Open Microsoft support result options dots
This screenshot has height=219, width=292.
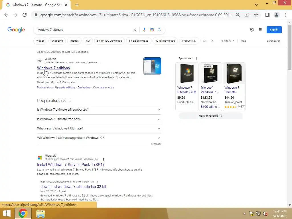pyautogui.click(x=104, y=159)
